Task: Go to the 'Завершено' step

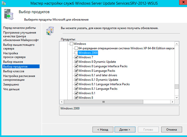Action: 11,85
